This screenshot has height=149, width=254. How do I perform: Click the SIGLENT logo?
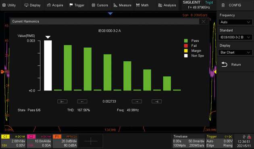192,2
